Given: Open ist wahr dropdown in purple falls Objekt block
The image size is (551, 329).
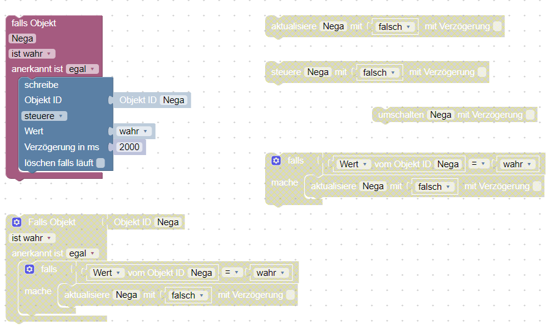Looking at the screenshot, I should coord(32,54).
